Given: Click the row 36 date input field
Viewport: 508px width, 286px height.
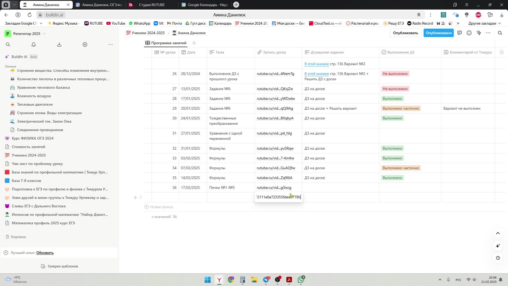Looking at the screenshot, I should [x=190, y=187].
